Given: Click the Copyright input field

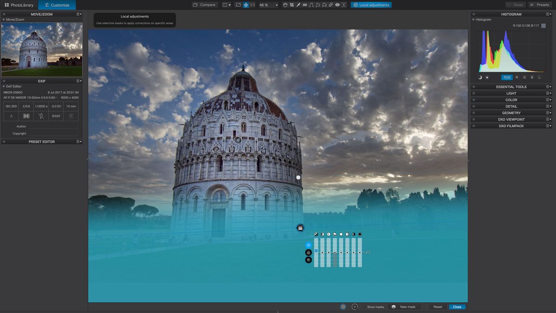Looking at the screenshot, I should [52, 133].
